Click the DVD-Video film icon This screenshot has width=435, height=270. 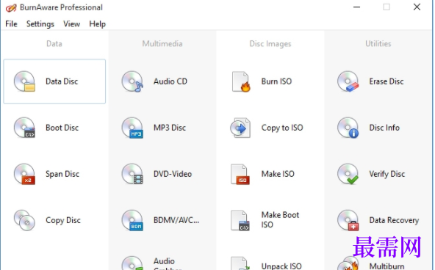tap(132, 174)
